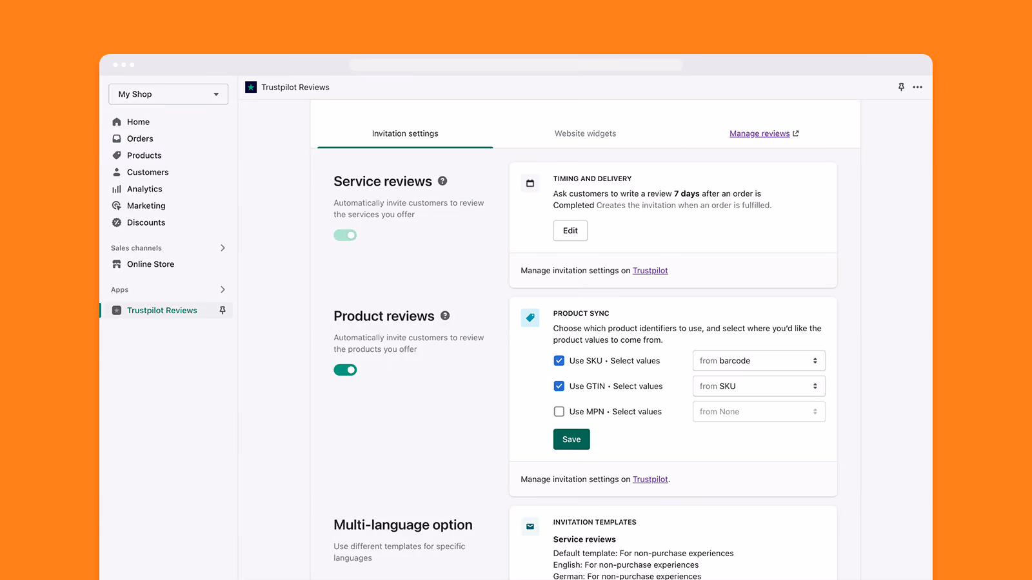Open Product reviews help question mark
This screenshot has width=1032, height=580.
[x=445, y=316]
